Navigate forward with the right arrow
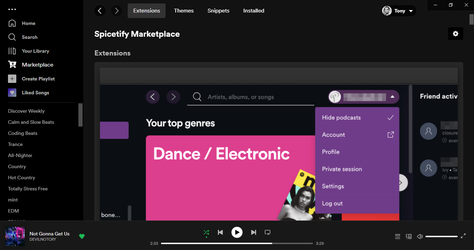Viewport: 474px width, 250px height. point(117,11)
